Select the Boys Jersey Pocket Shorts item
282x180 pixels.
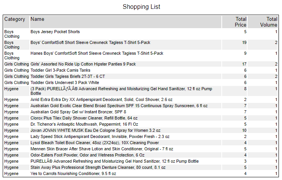pos(55,32)
